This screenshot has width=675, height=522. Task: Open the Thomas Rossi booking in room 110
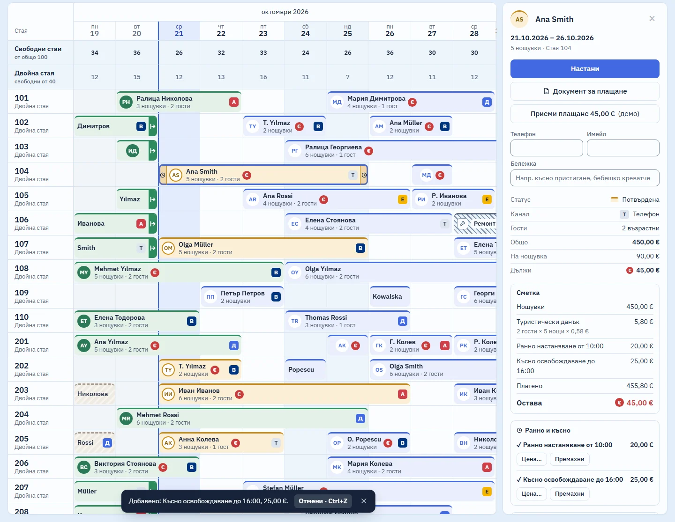pyautogui.click(x=348, y=321)
